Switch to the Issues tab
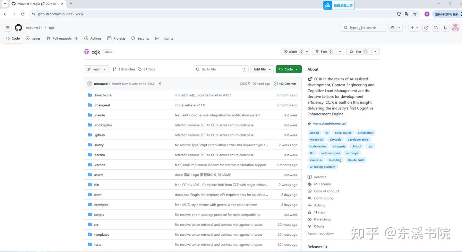 [x=33, y=38]
